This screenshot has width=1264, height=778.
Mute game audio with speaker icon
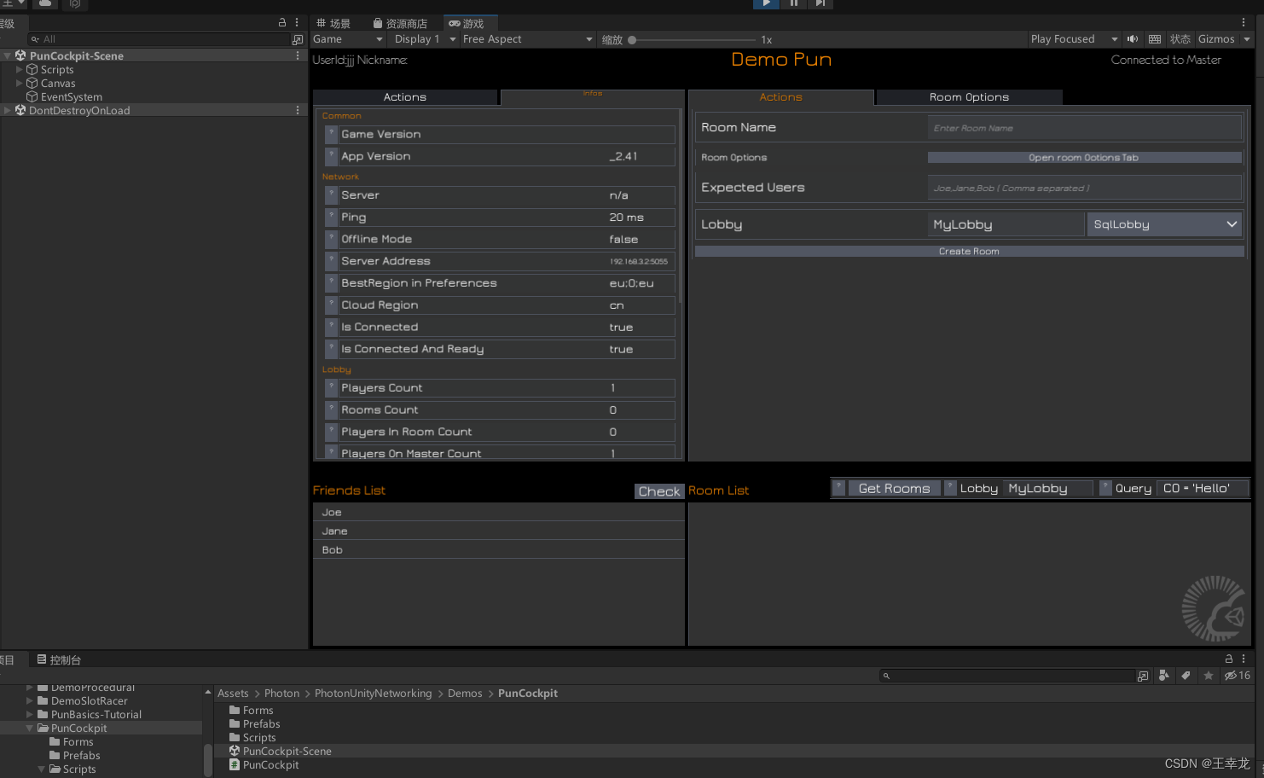pyautogui.click(x=1133, y=39)
